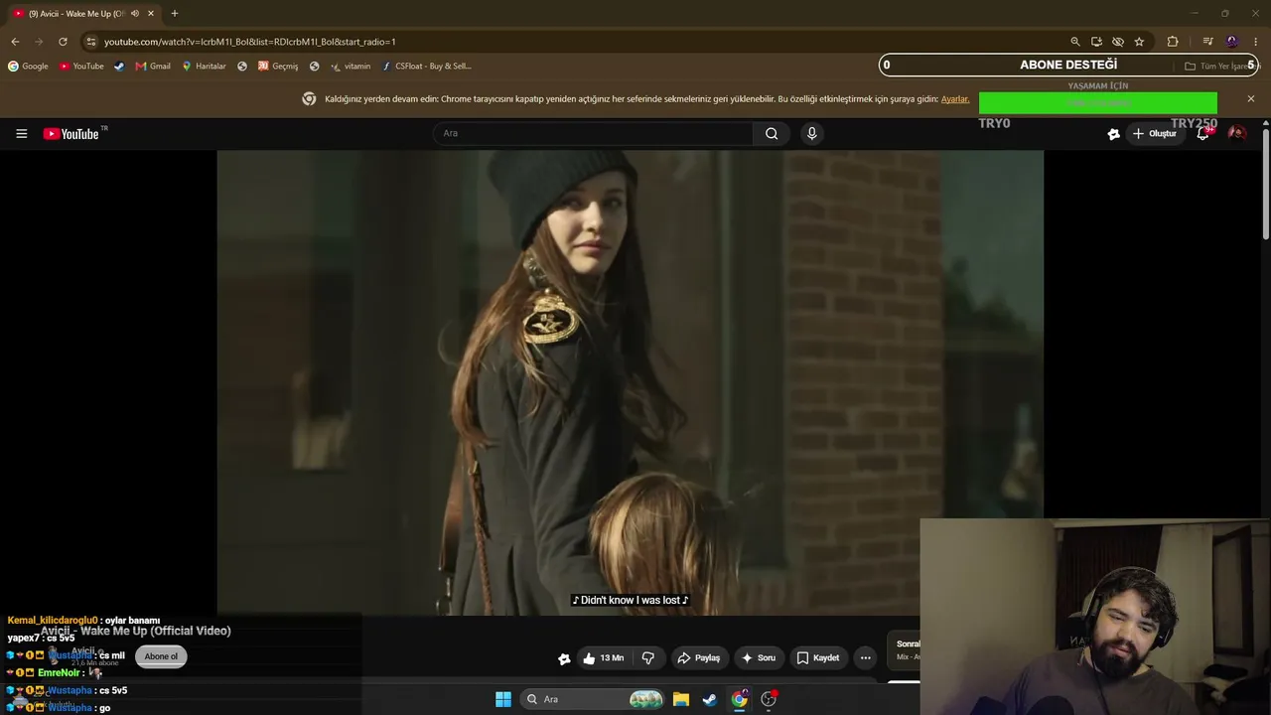Viewport: 1271px width, 715px height.
Task: Click the install/cast screen icon in address bar
Action: pos(1096,42)
